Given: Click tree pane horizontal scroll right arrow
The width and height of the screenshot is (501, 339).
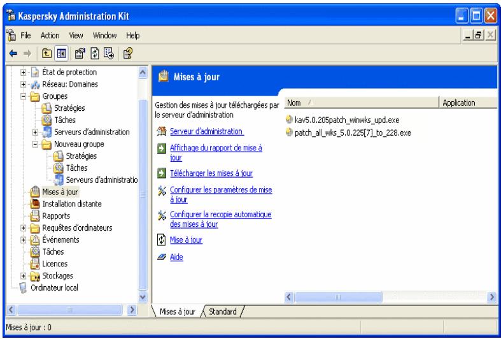Looking at the screenshot, I should click(x=132, y=310).
